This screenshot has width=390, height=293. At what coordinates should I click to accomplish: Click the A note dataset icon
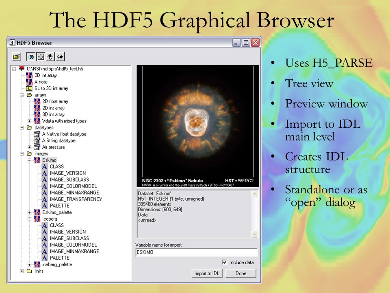click(x=29, y=81)
